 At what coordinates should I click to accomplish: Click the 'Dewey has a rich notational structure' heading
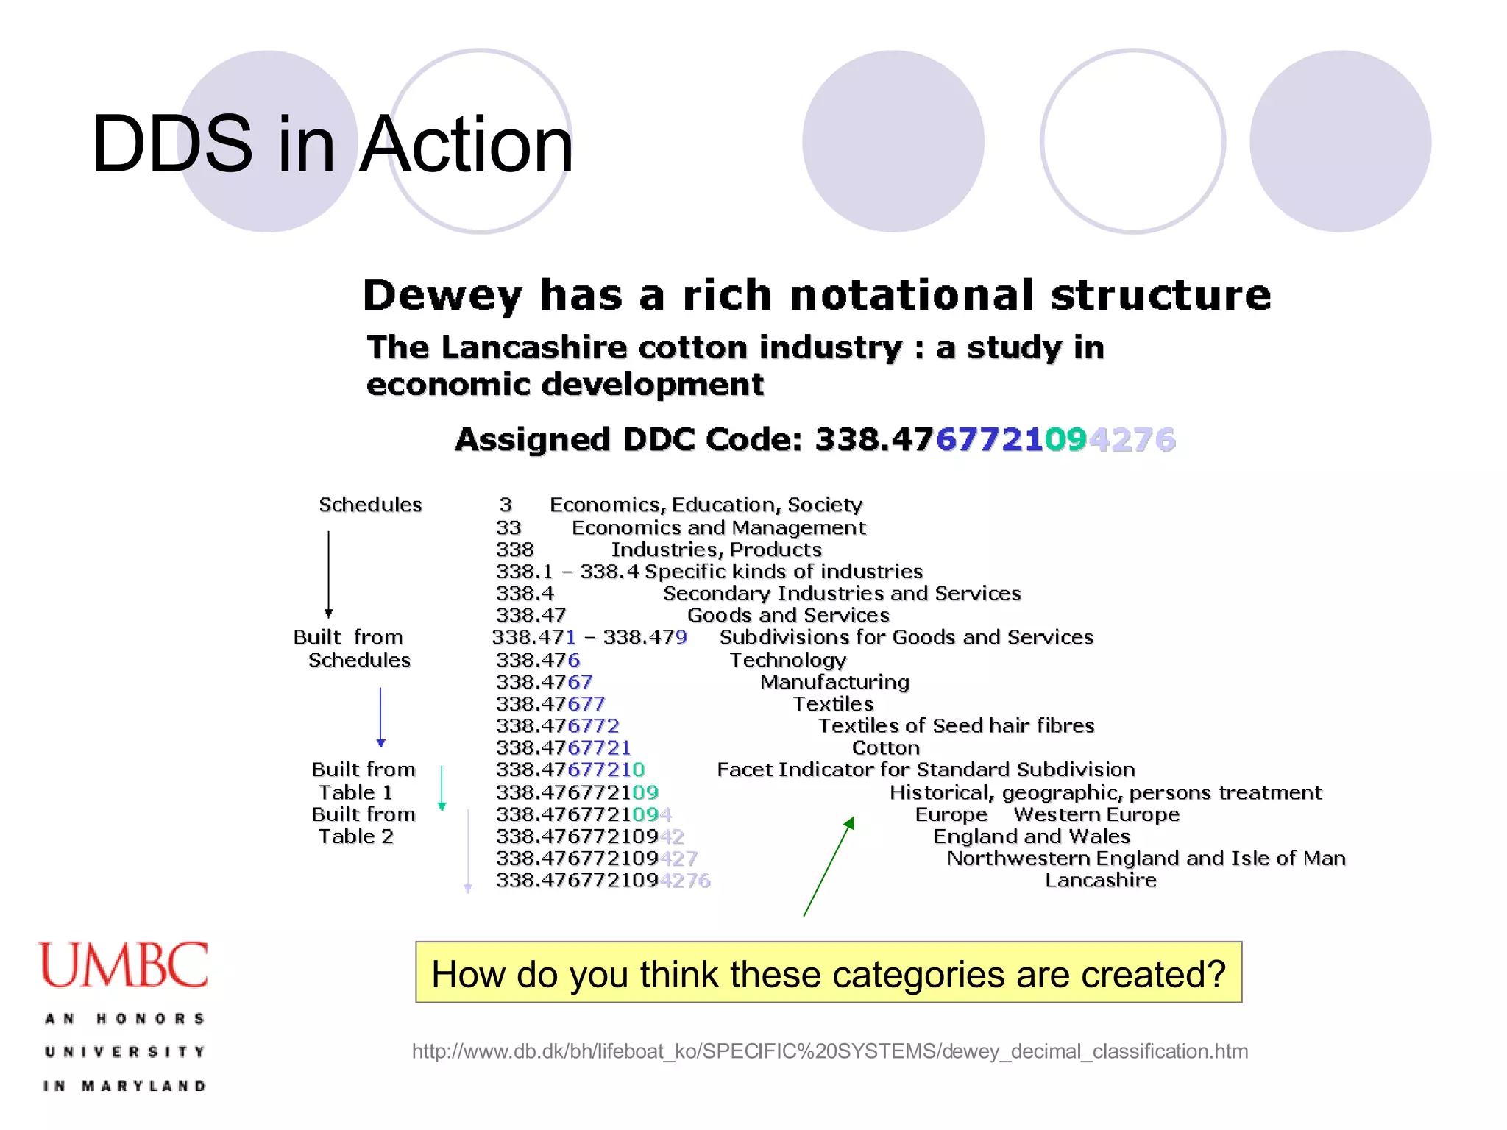tap(817, 296)
